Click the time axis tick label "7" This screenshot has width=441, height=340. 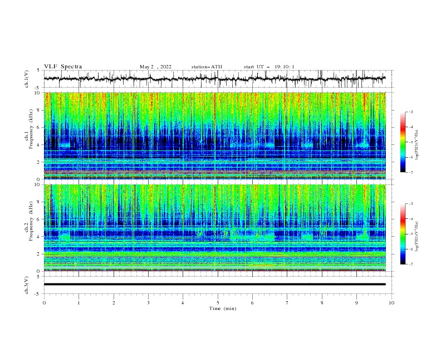pos(287,303)
